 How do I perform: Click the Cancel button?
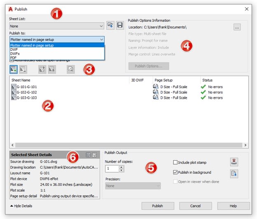coord(195,206)
